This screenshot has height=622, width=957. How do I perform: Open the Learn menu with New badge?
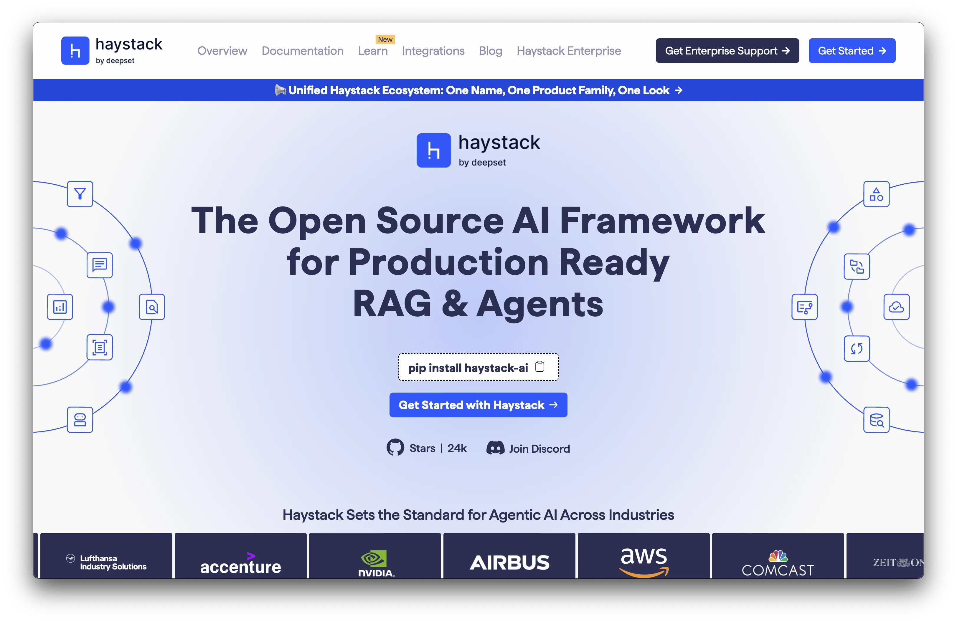coord(372,51)
